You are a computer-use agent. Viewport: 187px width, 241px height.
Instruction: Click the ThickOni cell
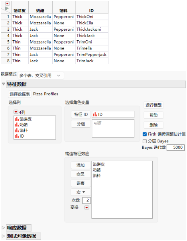92,17
